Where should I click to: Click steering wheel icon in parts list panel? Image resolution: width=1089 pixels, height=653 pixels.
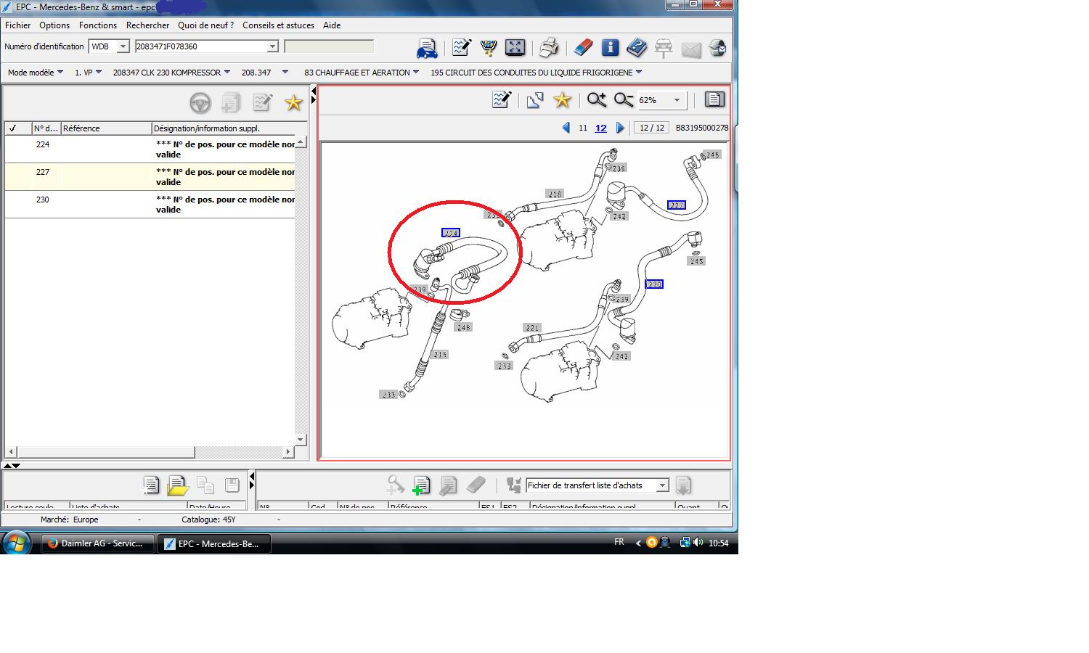tap(200, 103)
